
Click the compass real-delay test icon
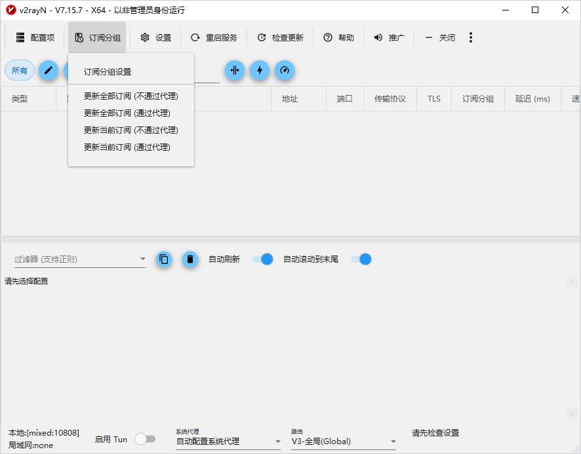click(x=285, y=70)
